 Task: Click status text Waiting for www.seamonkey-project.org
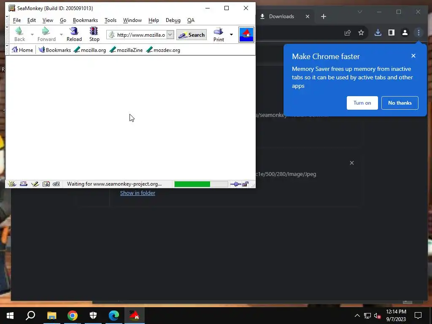pyautogui.click(x=114, y=184)
